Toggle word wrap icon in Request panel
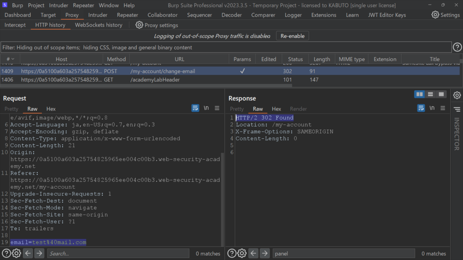Viewport: 463px width, 260px height. (x=195, y=108)
